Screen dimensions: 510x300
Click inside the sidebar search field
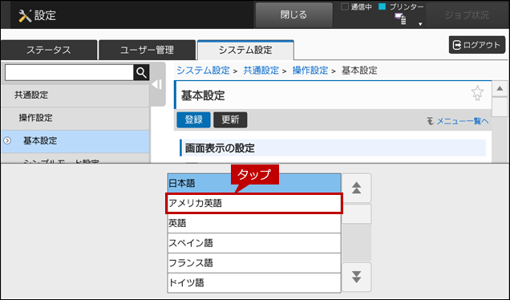69,72
